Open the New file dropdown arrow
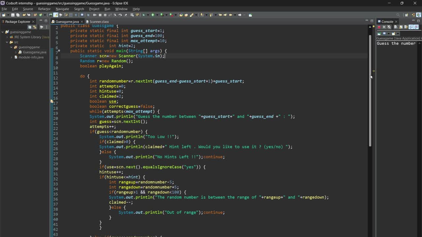This screenshot has width=422, height=237. (8, 15)
